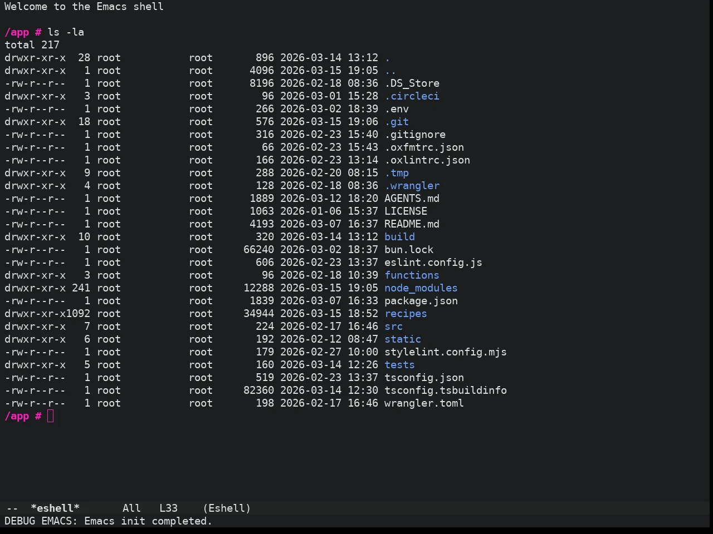Click the *eshell* buffer name in mode line
This screenshot has height=534, width=713.
(x=55, y=508)
